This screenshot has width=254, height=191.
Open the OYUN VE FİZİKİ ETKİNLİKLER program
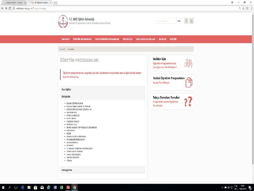[x=76, y=137]
